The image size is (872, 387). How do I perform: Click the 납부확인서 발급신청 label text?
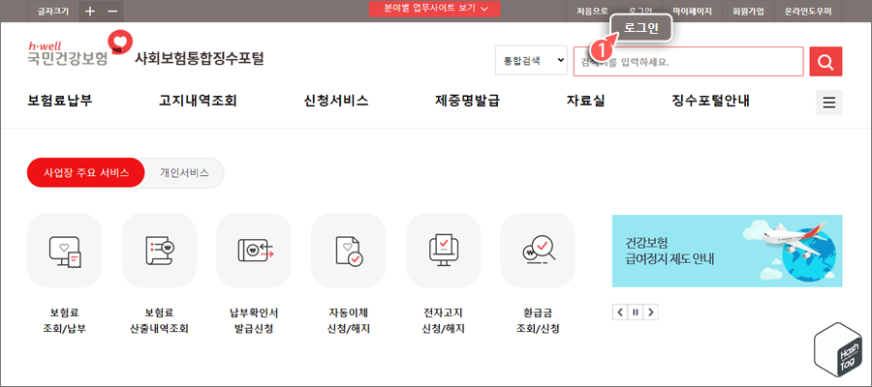pyautogui.click(x=254, y=321)
